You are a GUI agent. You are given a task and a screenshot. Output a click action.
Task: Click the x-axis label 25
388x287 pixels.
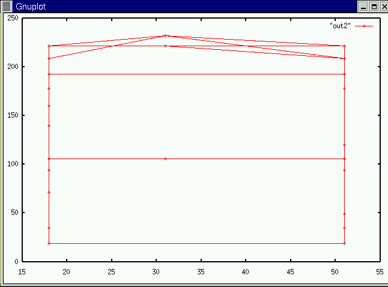[111, 272]
